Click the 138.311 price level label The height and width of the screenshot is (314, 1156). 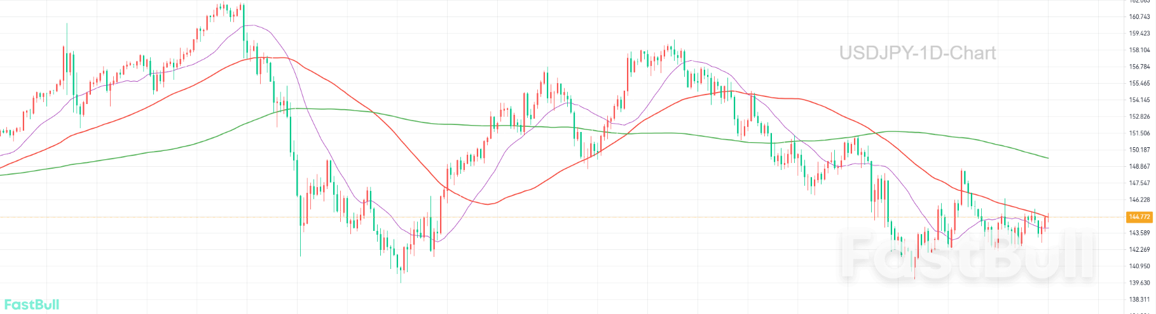pyautogui.click(x=1139, y=299)
